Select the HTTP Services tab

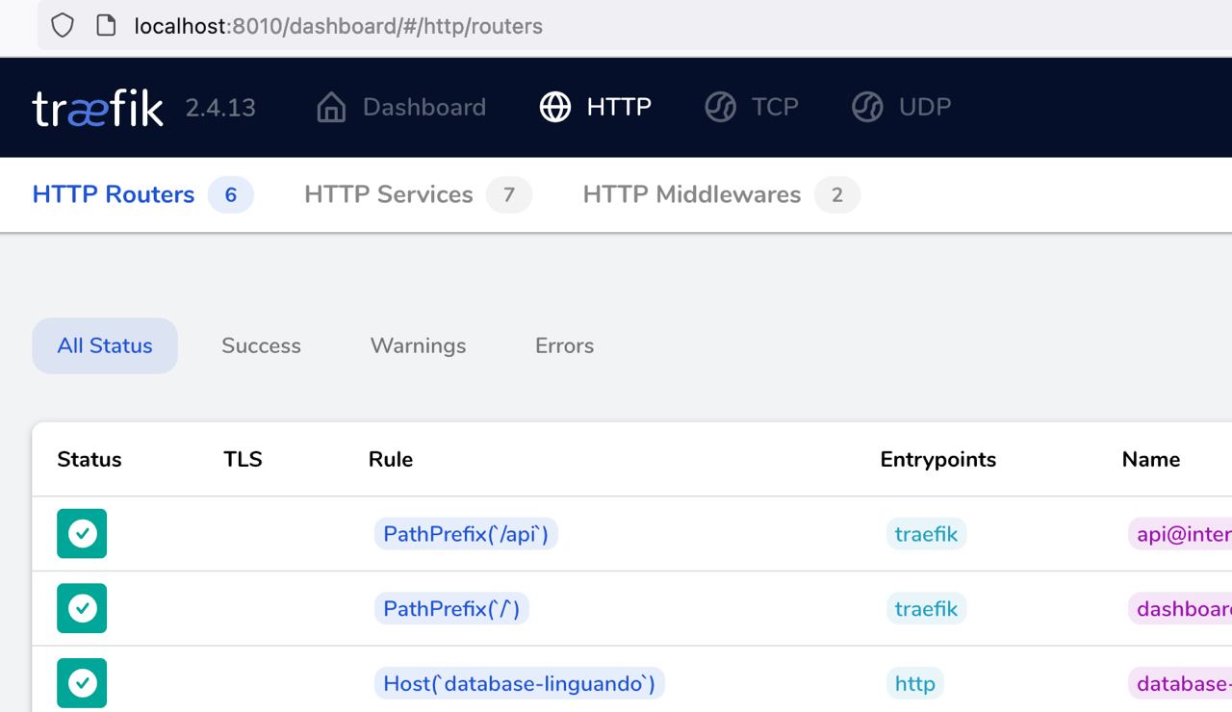pyautogui.click(x=418, y=194)
